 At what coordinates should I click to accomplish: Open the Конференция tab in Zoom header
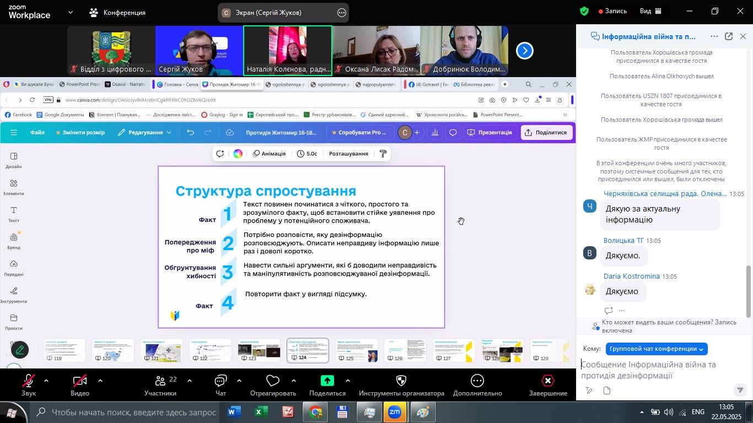(118, 12)
